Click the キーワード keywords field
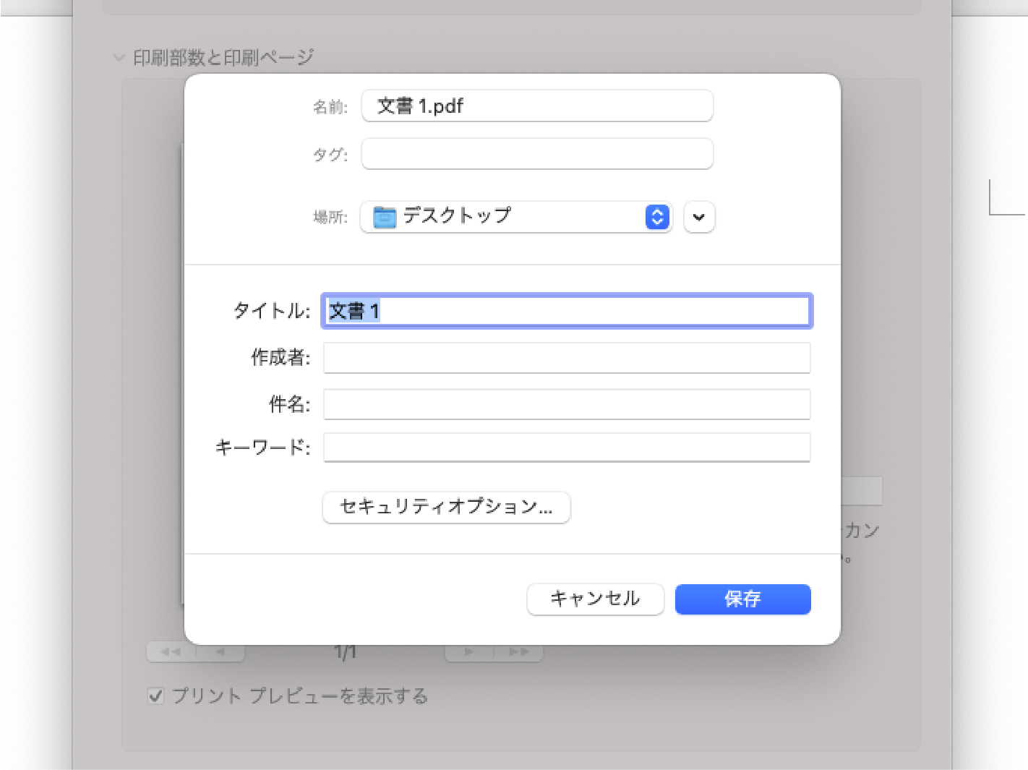Screen dimensions: 1028x770 coord(567,448)
